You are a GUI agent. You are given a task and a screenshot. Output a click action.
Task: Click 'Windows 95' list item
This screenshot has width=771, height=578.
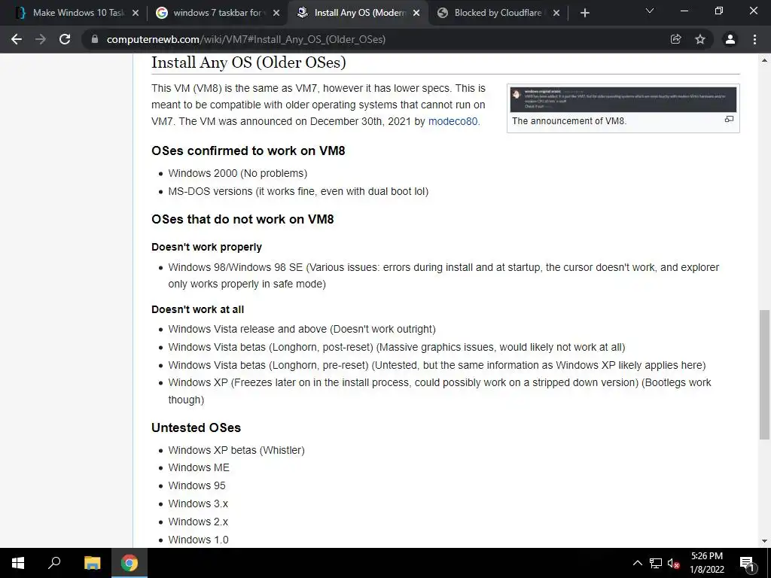click(197, 485)
